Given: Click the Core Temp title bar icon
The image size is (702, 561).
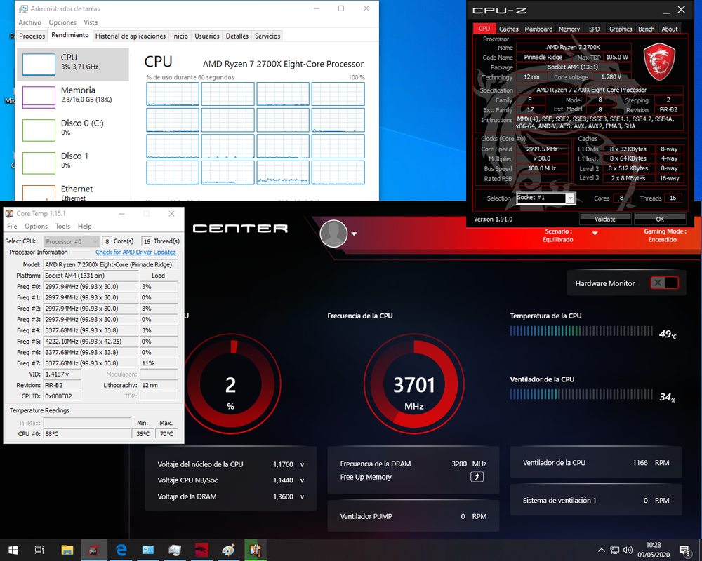Looking at the screenshot, I should tap(9, 214).
